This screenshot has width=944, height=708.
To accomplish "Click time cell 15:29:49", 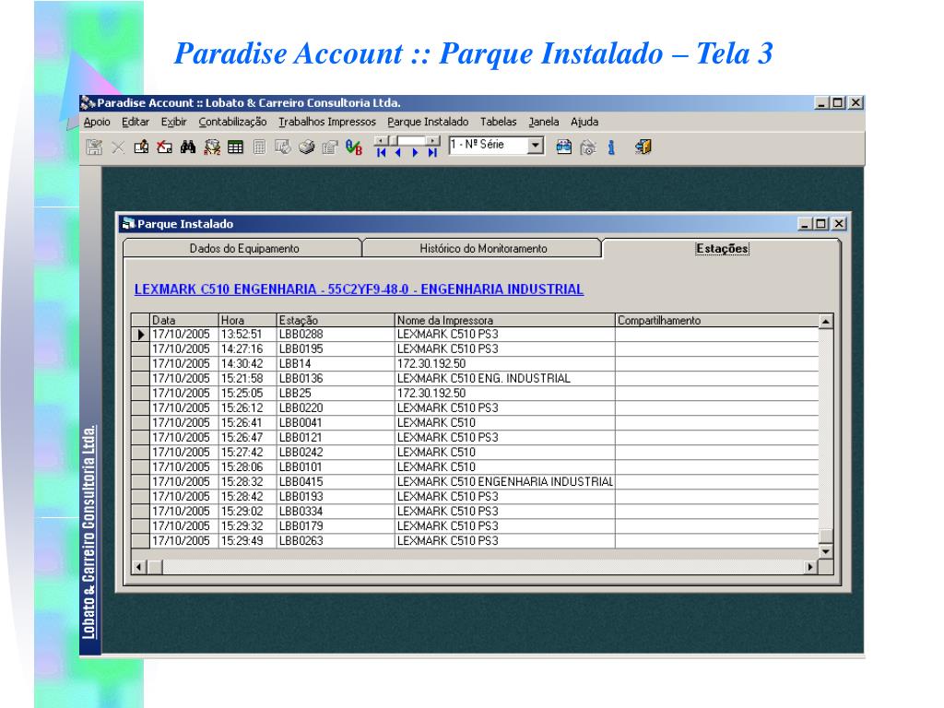I will click(x=247, y=540).
